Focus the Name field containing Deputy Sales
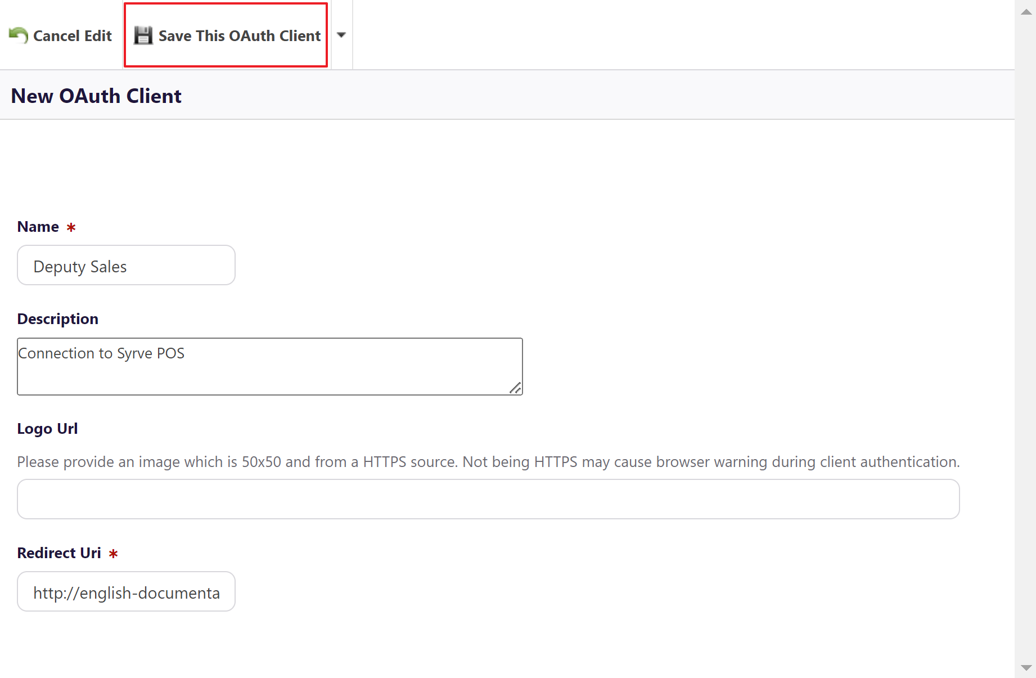1036x678 pixels. 126,266
